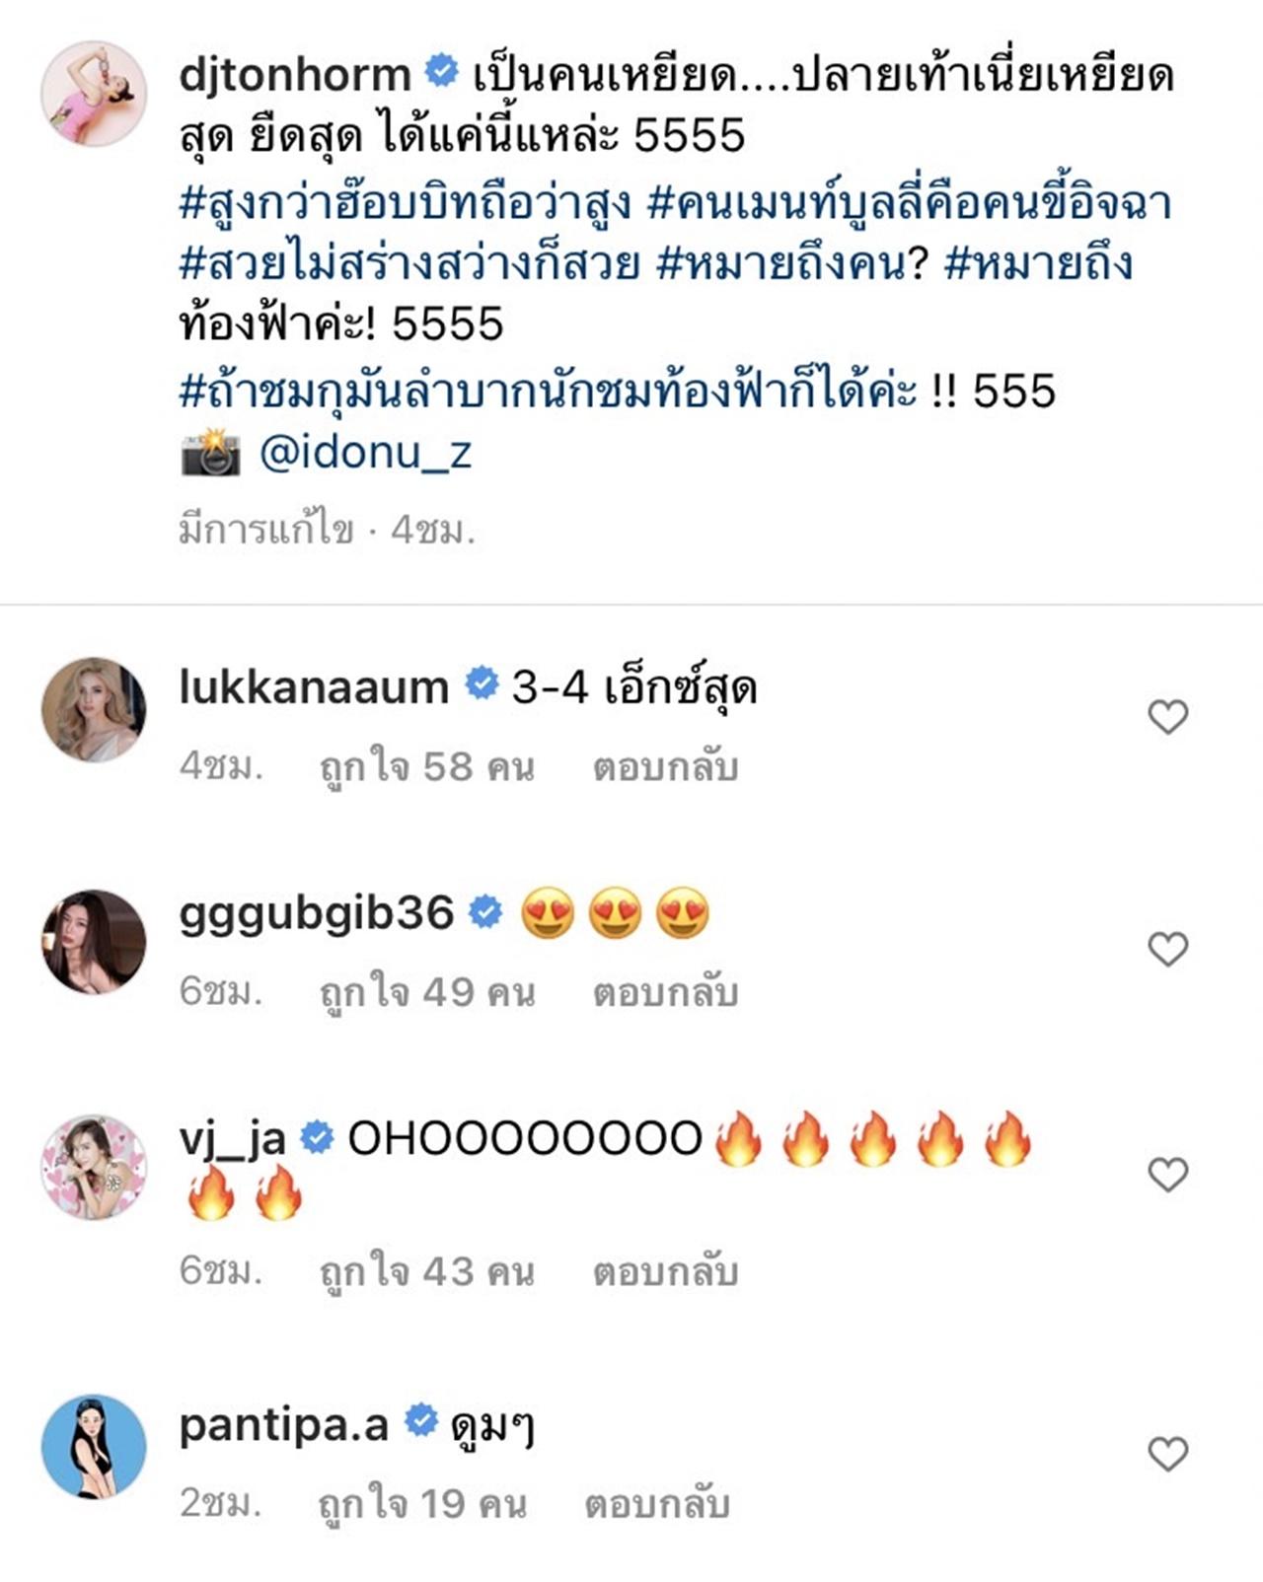This screenshot has width=1263, height=1582.
Task: View 43 likes on vj_ja comment
Action: coord(426,1271)
